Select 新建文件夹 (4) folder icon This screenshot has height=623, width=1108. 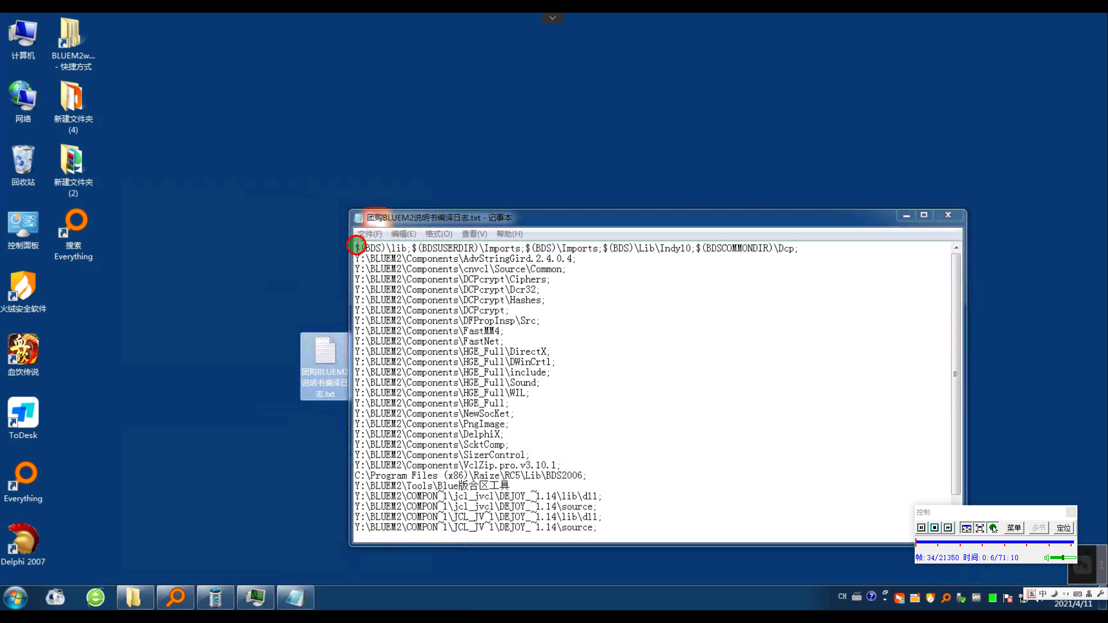(73, 108)
